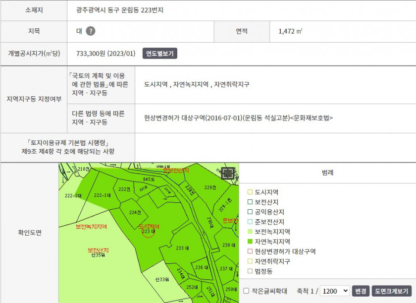Viewport: 416px width, 303px height.
Task: Click the 법정동 legend swatch
Action: click(x=250, y=271)
